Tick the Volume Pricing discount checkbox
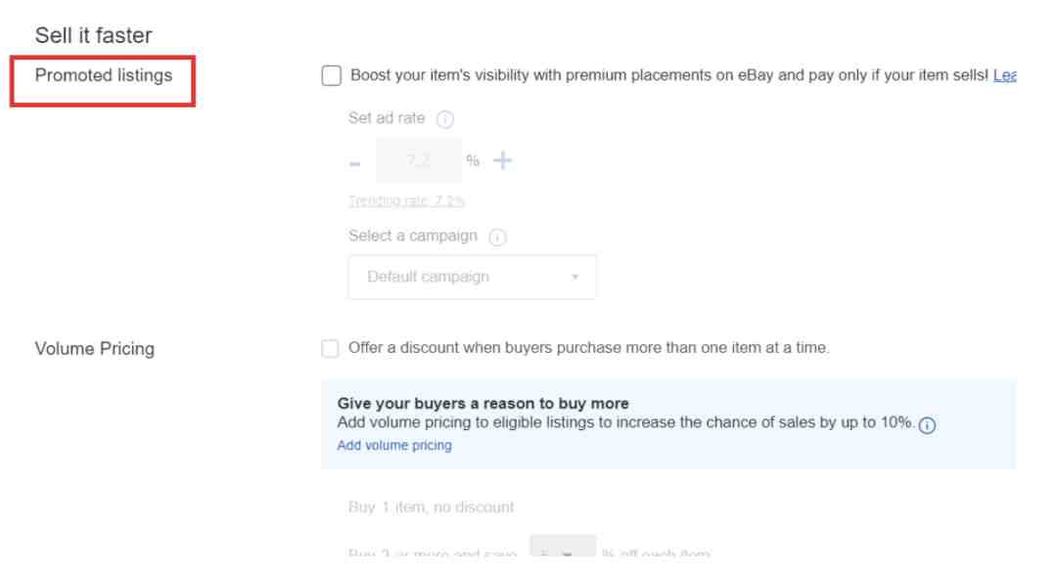The width and height of the screenshot is (1057, 568). [331, 349]
